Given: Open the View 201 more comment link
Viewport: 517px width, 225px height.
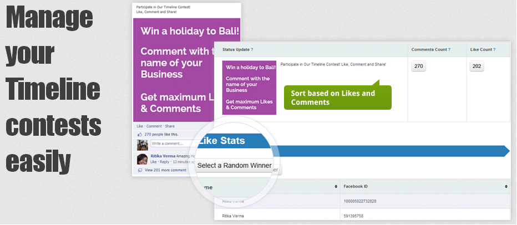Looking at the screenshot, I should (165, 170).
